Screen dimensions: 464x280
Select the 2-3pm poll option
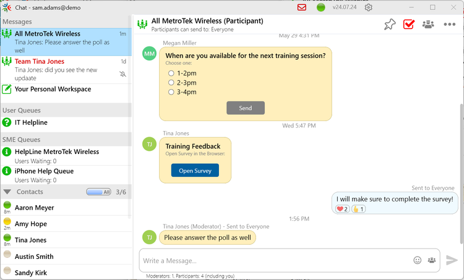pos(171,82)
